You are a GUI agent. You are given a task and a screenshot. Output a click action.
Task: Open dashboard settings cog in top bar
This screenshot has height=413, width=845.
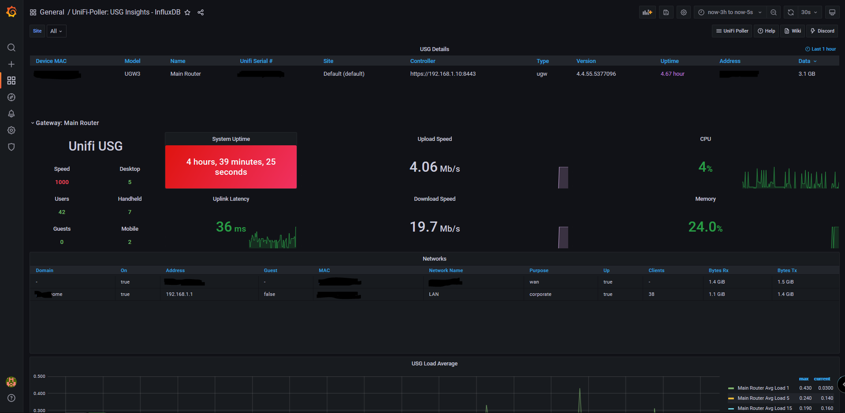[x=684, y=12]
